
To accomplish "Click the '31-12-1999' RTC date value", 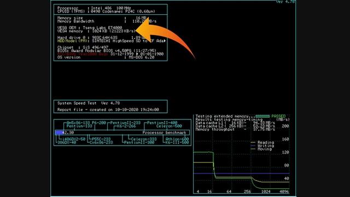I will tap(122, 54).
